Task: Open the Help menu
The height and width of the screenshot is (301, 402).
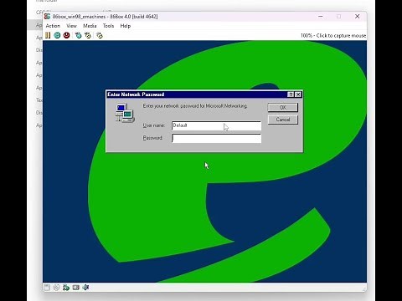Action: click(126, 26)
